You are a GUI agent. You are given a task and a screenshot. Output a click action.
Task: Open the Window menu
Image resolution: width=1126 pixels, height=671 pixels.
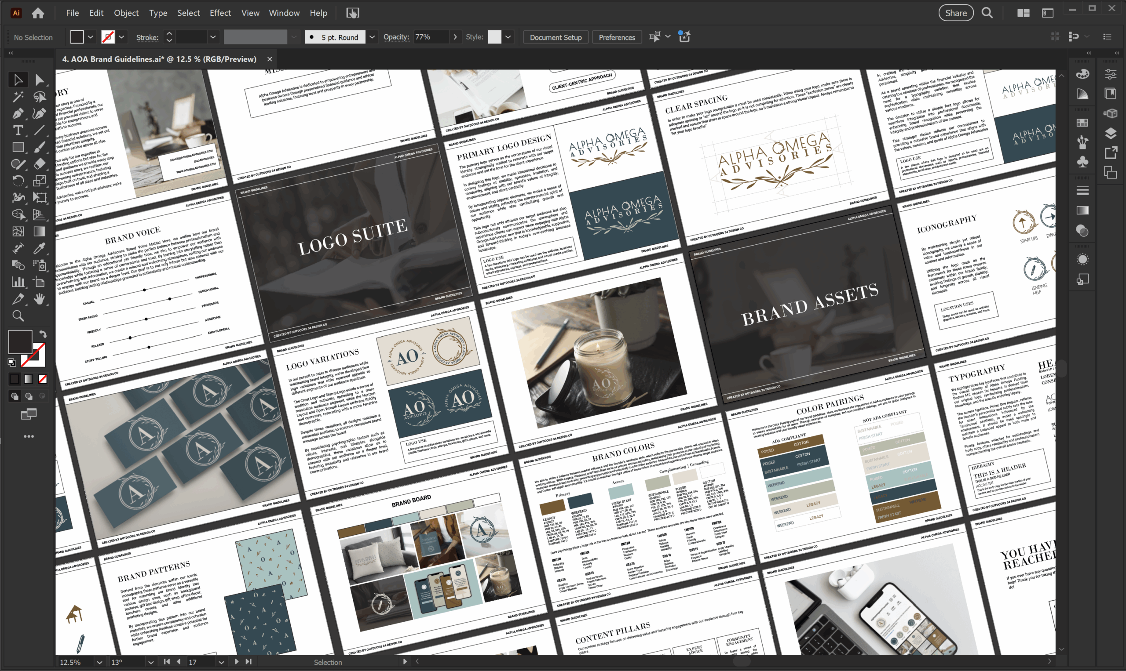pos(284,13)
